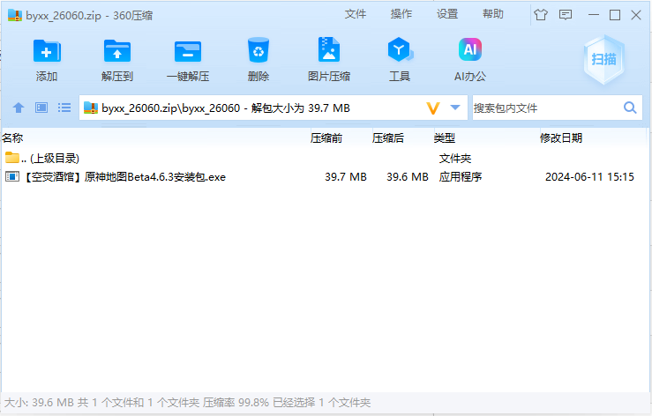Open the Tools (工具) icon

point(400,49)
